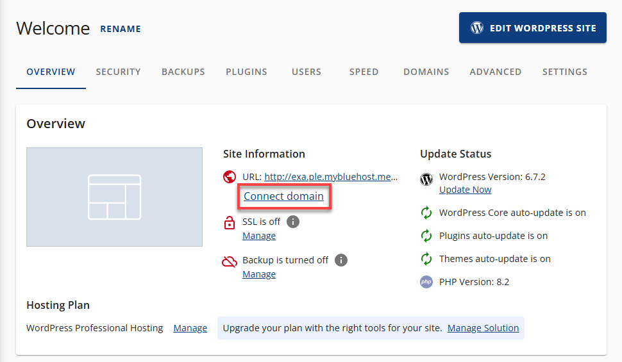Switch to the Overview tab
This screenshot has height=362, width=622.
[x=51, y=72]
